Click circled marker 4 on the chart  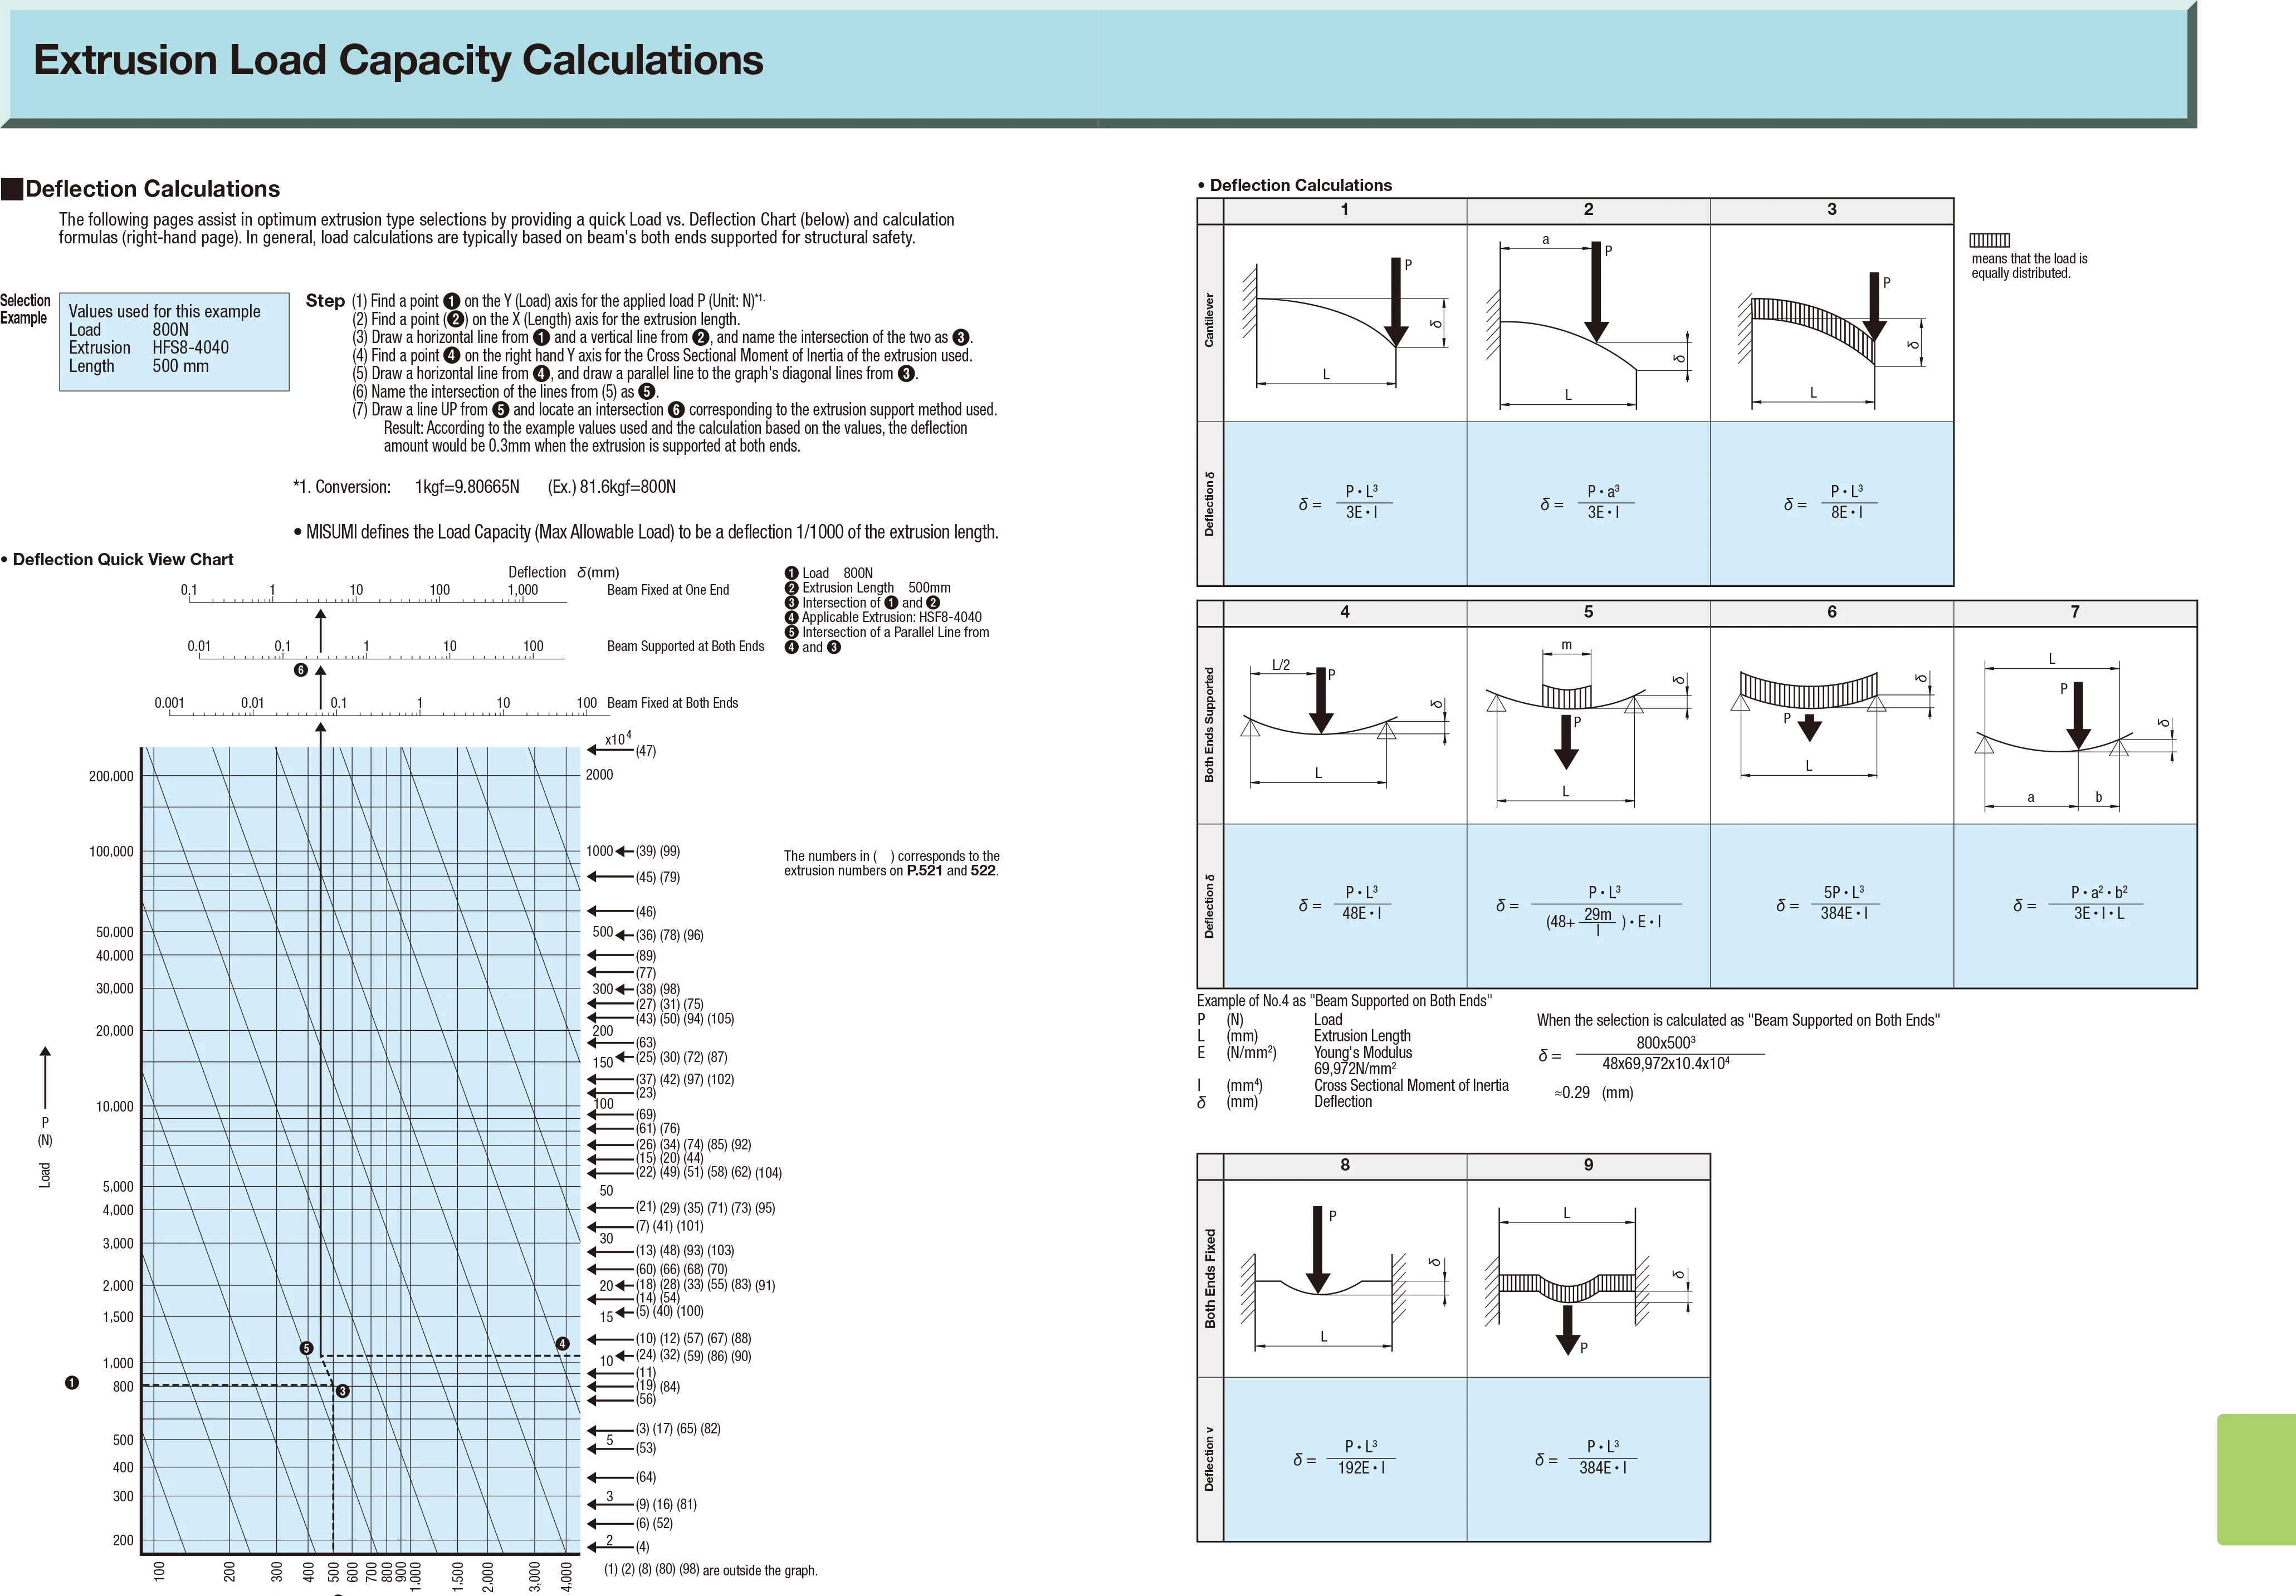(x=563, y=1344)
